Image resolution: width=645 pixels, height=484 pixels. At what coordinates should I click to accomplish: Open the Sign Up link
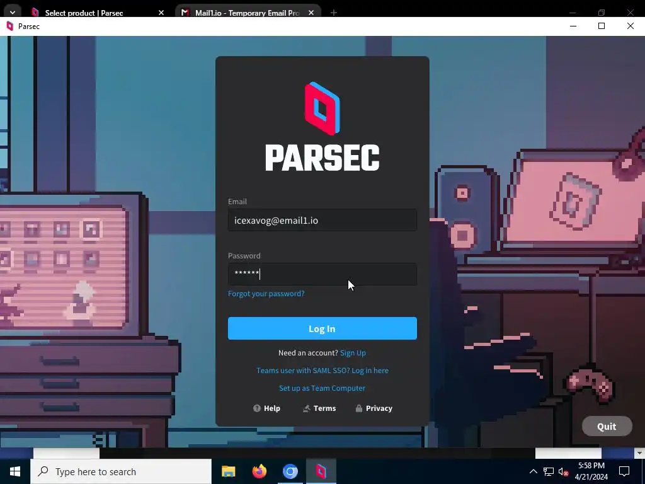(x=353, y=353)
